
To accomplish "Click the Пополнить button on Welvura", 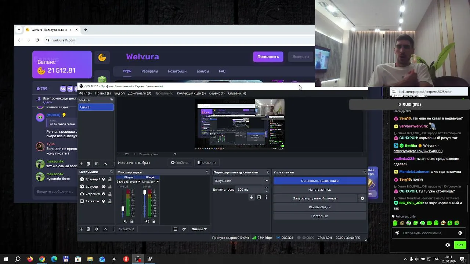I will 268,56.
